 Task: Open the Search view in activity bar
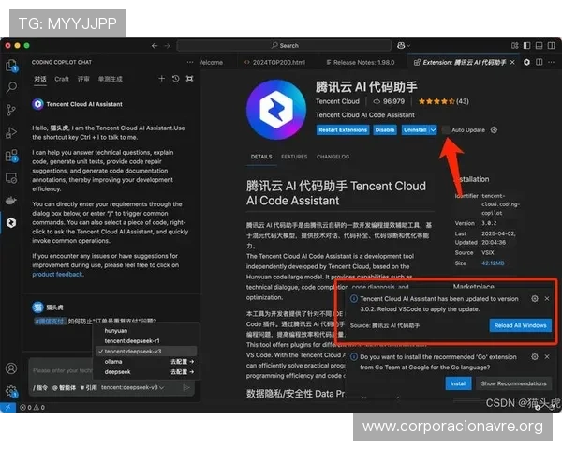coord(11,87)
